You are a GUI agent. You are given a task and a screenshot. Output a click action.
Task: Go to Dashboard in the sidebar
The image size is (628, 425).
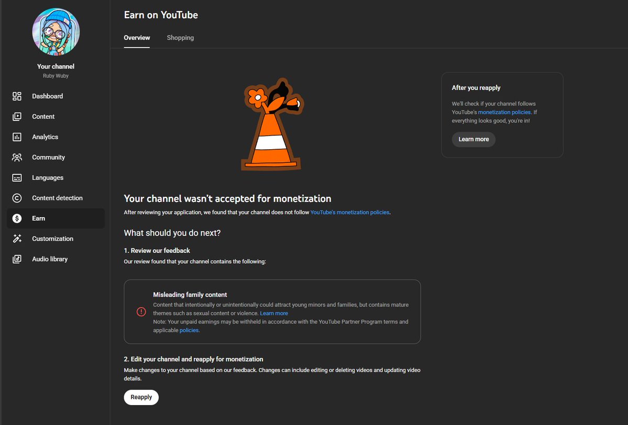pyautogui.click(x=48, y=96)
